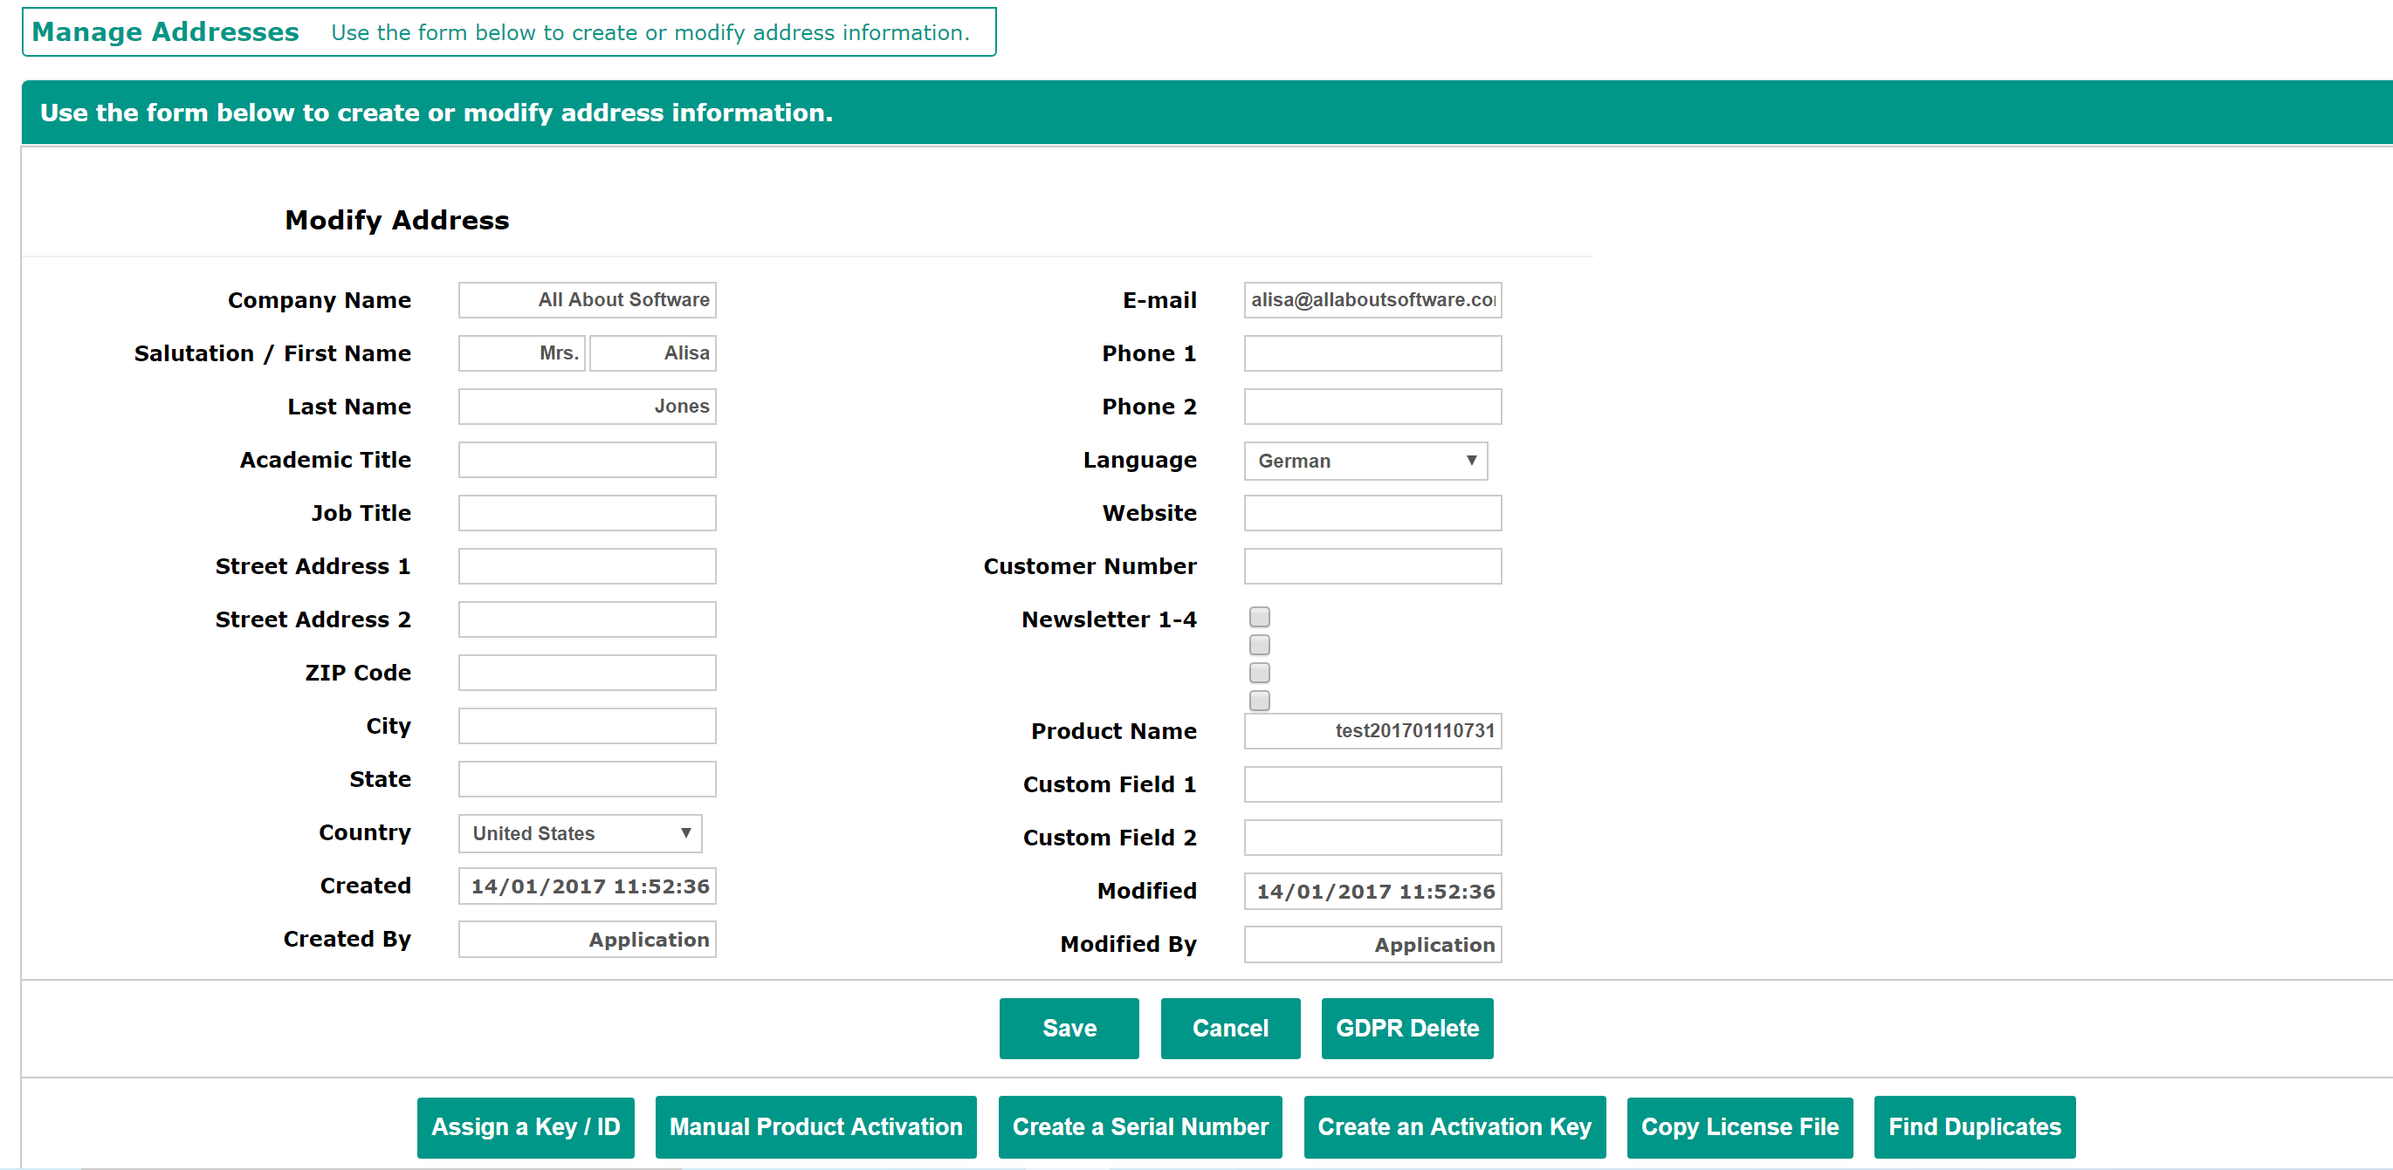Enable the fourth Newsletter checkbox
This screenshot has height=1170, width=2393.
(x=1260, y=701)
